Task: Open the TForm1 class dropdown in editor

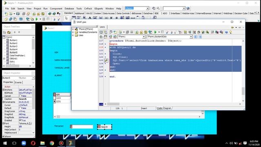Action: [x=144, y=37]
